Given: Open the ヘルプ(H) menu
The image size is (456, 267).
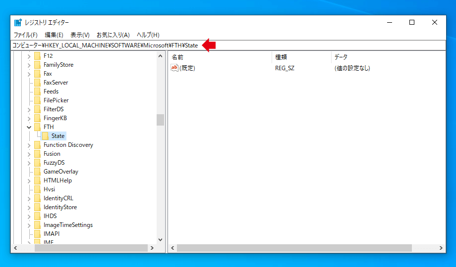Looking at the screenshot, I should click(148, 35).
